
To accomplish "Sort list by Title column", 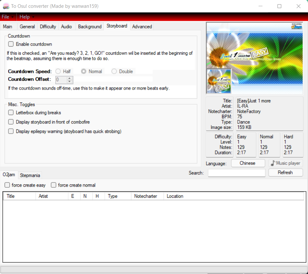I will pos(19,196).
